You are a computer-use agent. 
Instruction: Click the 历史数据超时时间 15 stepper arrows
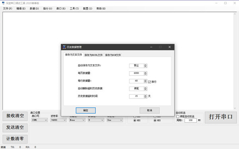pos(145,96)
